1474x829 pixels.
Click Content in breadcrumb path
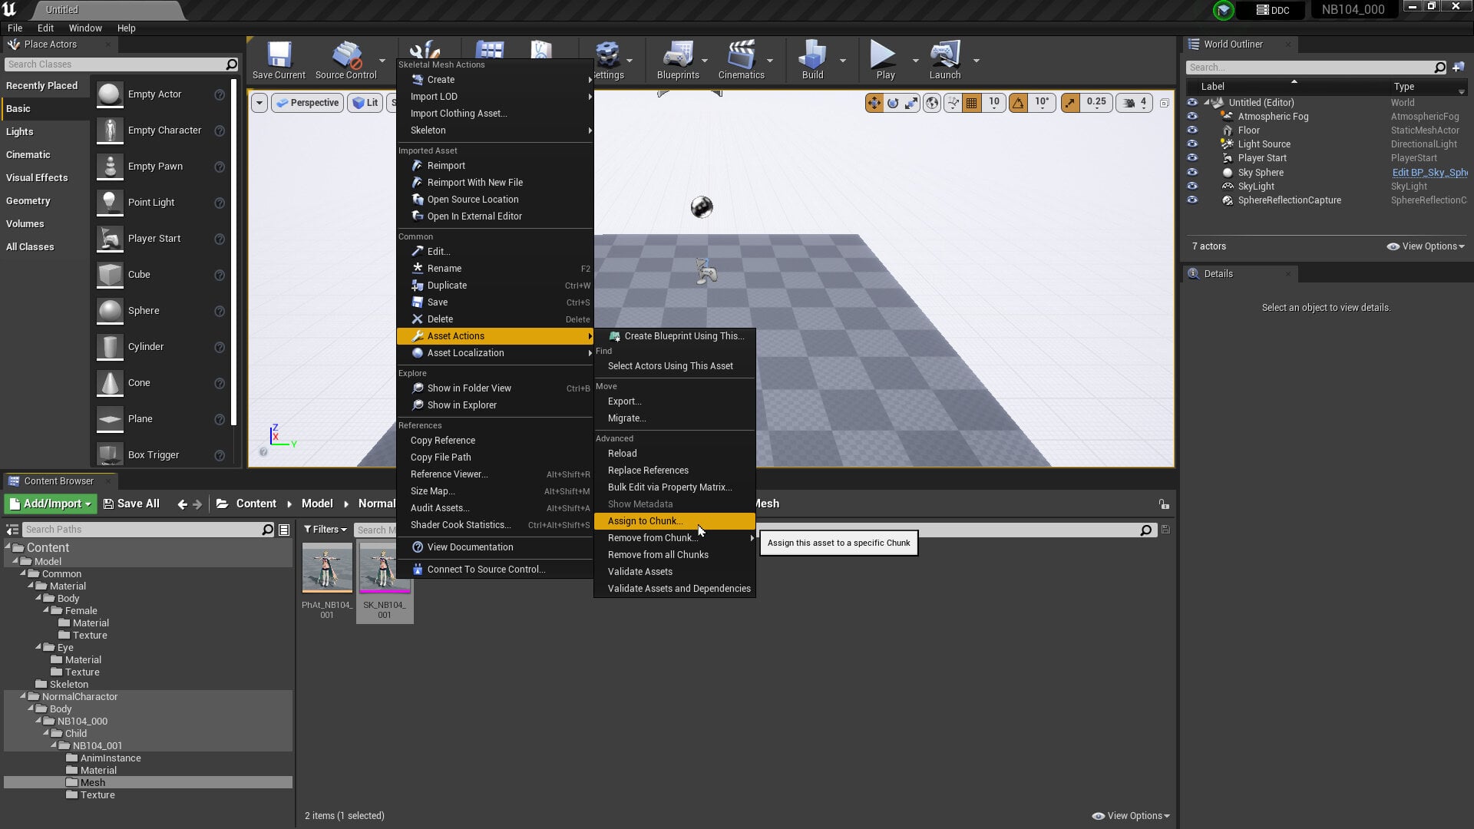(256, 504)
